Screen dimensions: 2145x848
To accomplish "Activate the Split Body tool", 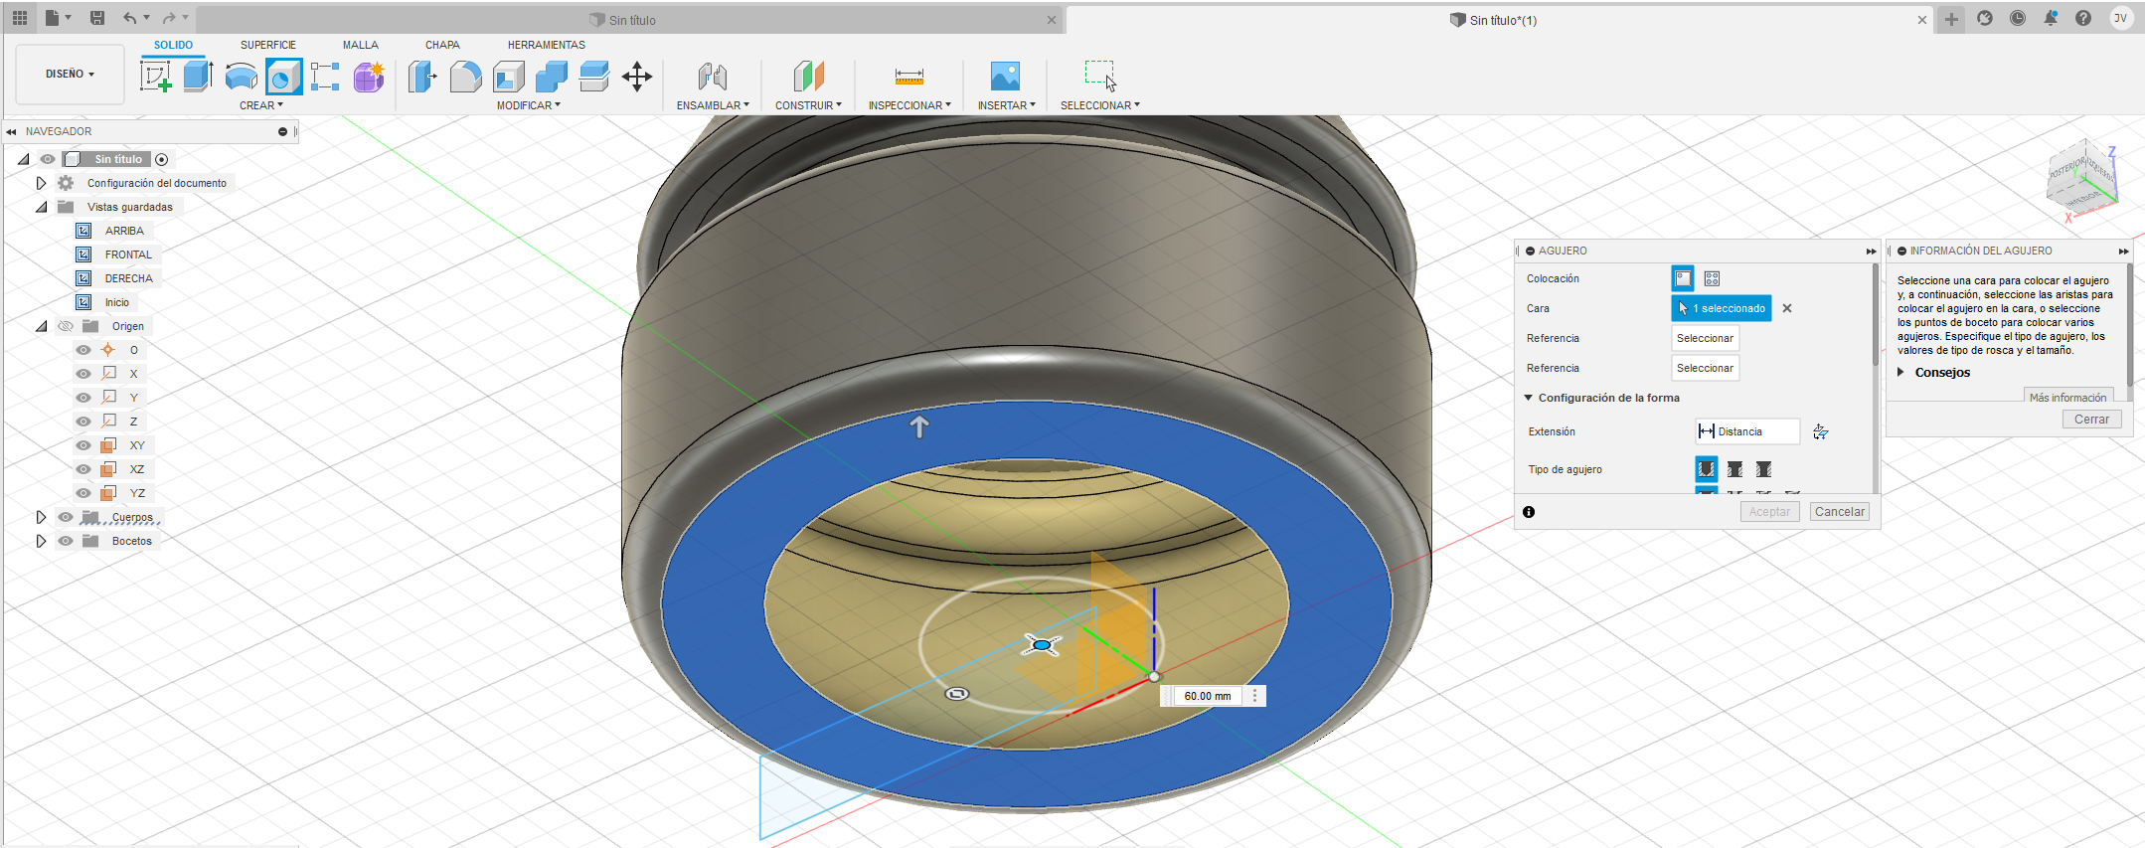I will click(x=594, y=77).
